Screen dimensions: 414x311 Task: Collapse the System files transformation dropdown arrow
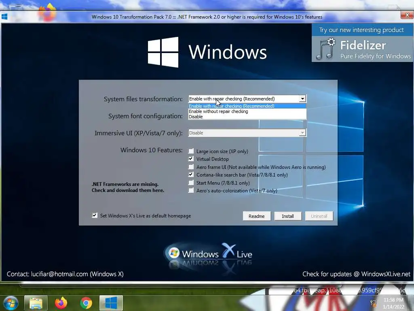coord(302,99)
